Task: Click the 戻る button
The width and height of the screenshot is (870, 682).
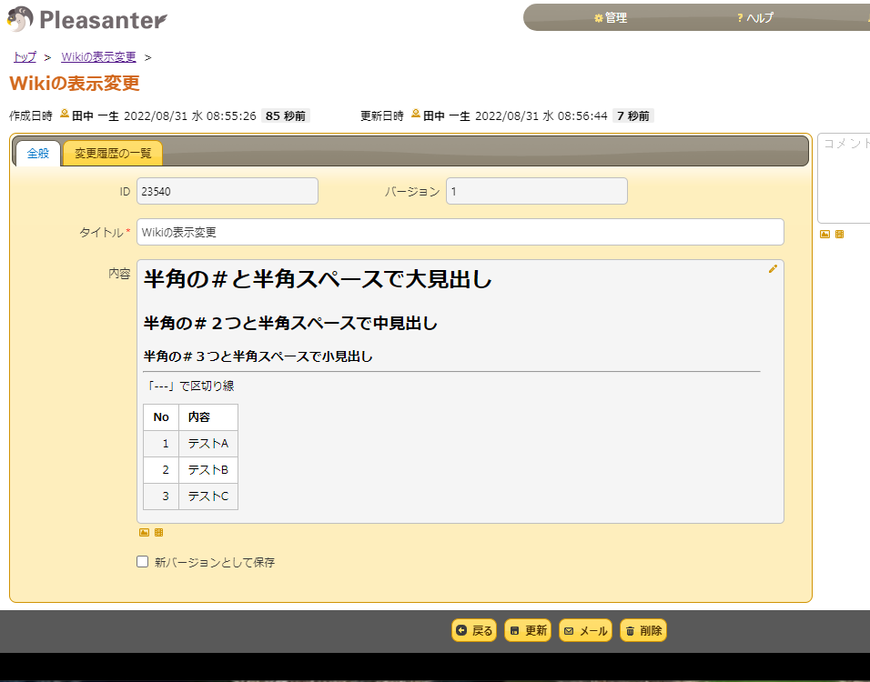Action: [474, 630]
